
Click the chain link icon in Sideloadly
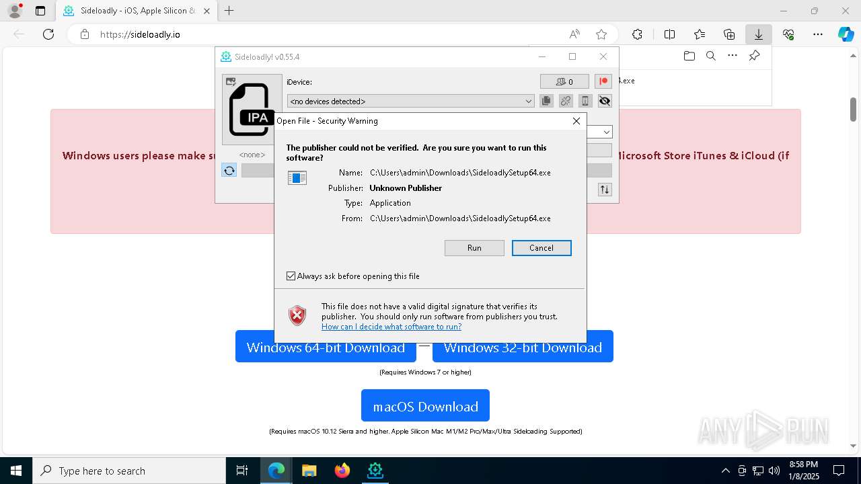(566, 101)
